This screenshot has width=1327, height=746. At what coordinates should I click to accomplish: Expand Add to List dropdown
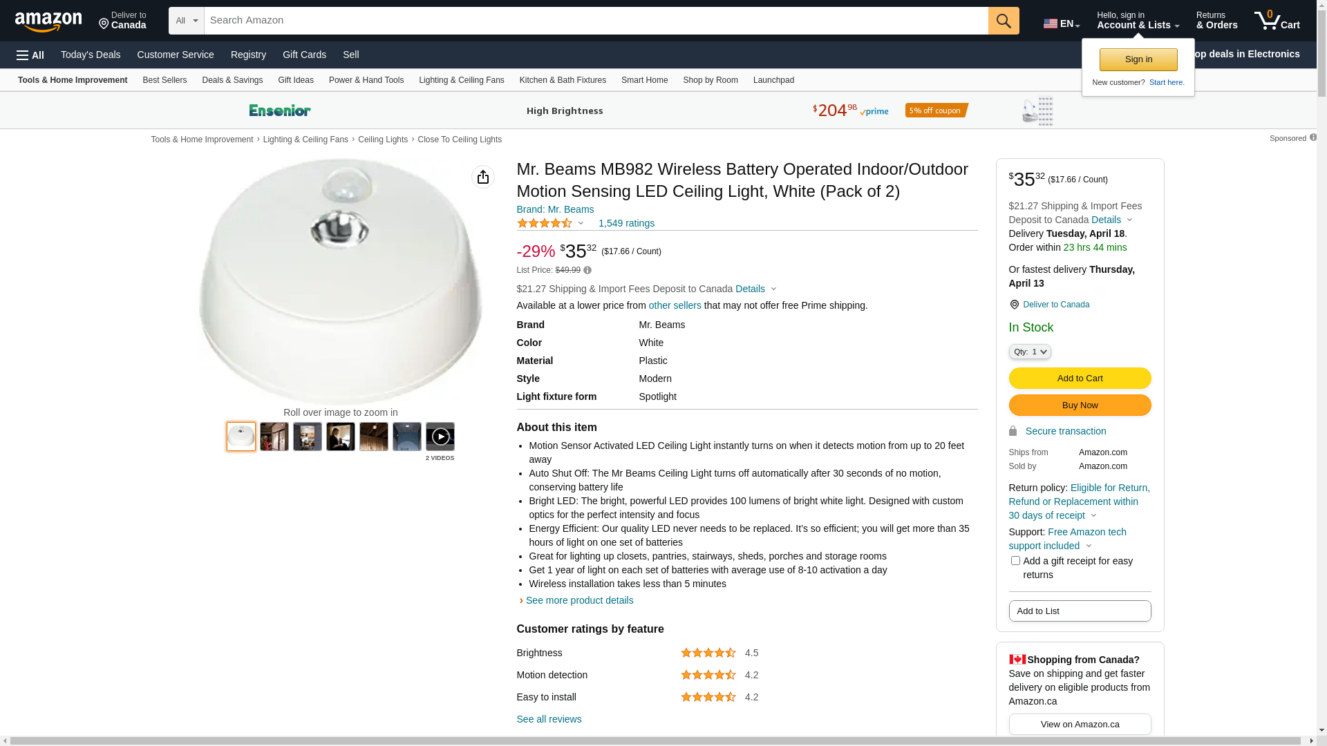click(x=1080, y=611)
